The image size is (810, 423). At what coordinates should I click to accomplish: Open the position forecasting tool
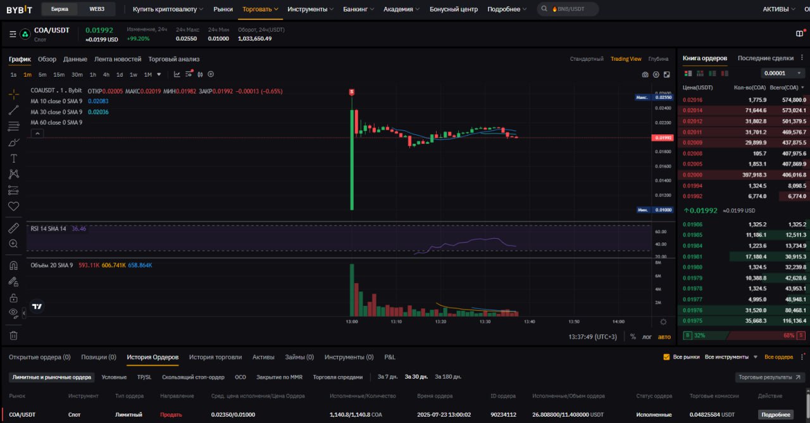[14, 190]
